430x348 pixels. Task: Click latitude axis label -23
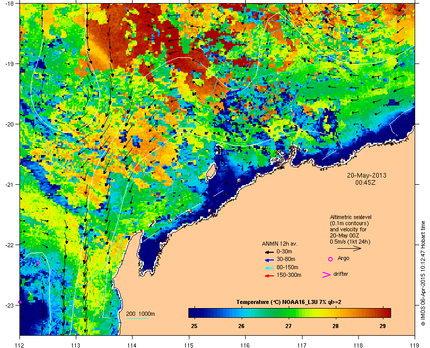(9, 305)
